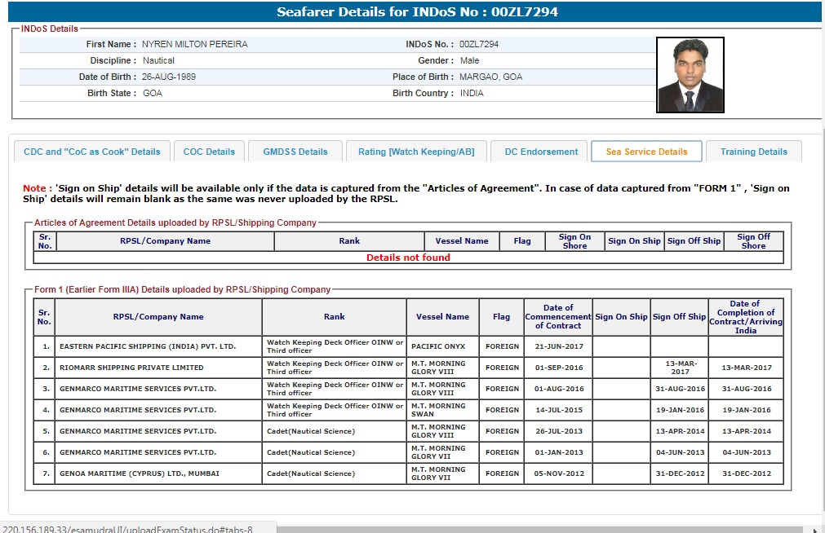
Task: Click the Sea Service Details tab
Action: coord(646,152)
